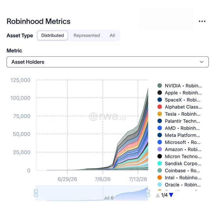Image resolution: width=215 pixels, height=215 pixels.
Task: Click Coinbase • Ro... legend label
Action: (182, 170)
